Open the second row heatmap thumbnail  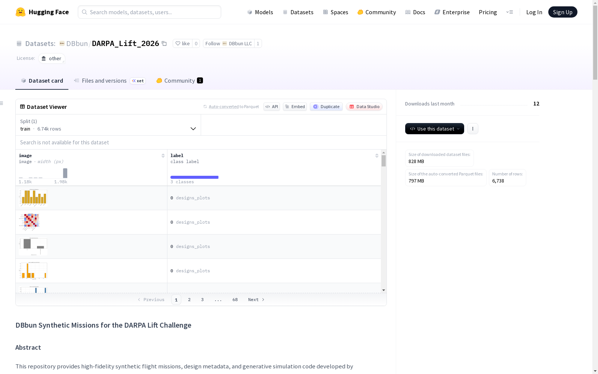(x=30, y=222)
